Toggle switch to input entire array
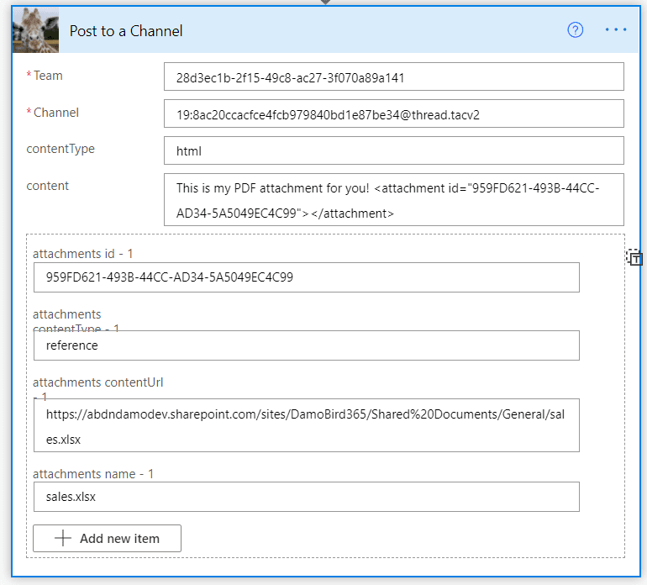Viewport: 647px width, 585px height. 635,258
